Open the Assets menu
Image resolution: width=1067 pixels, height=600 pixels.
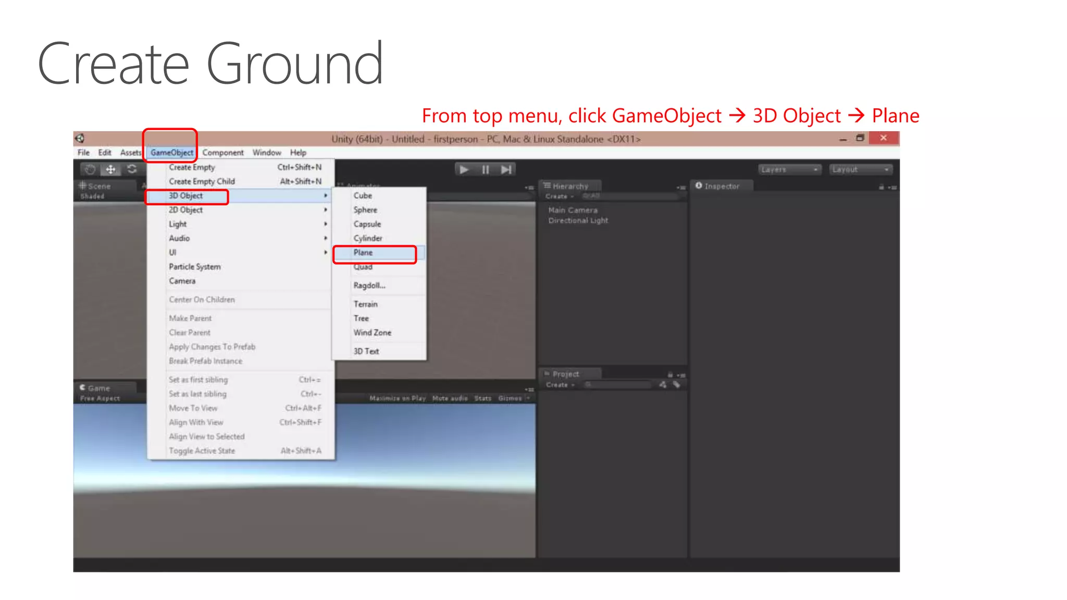pyautogui.click(x=130, y=153)
